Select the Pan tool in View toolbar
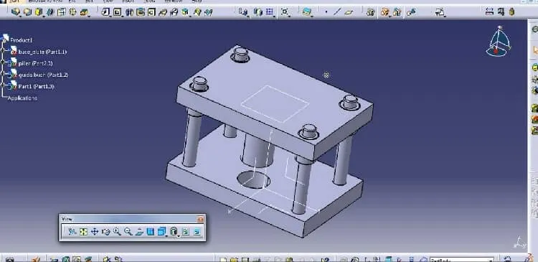538x262 pixels. click(95, 232)
